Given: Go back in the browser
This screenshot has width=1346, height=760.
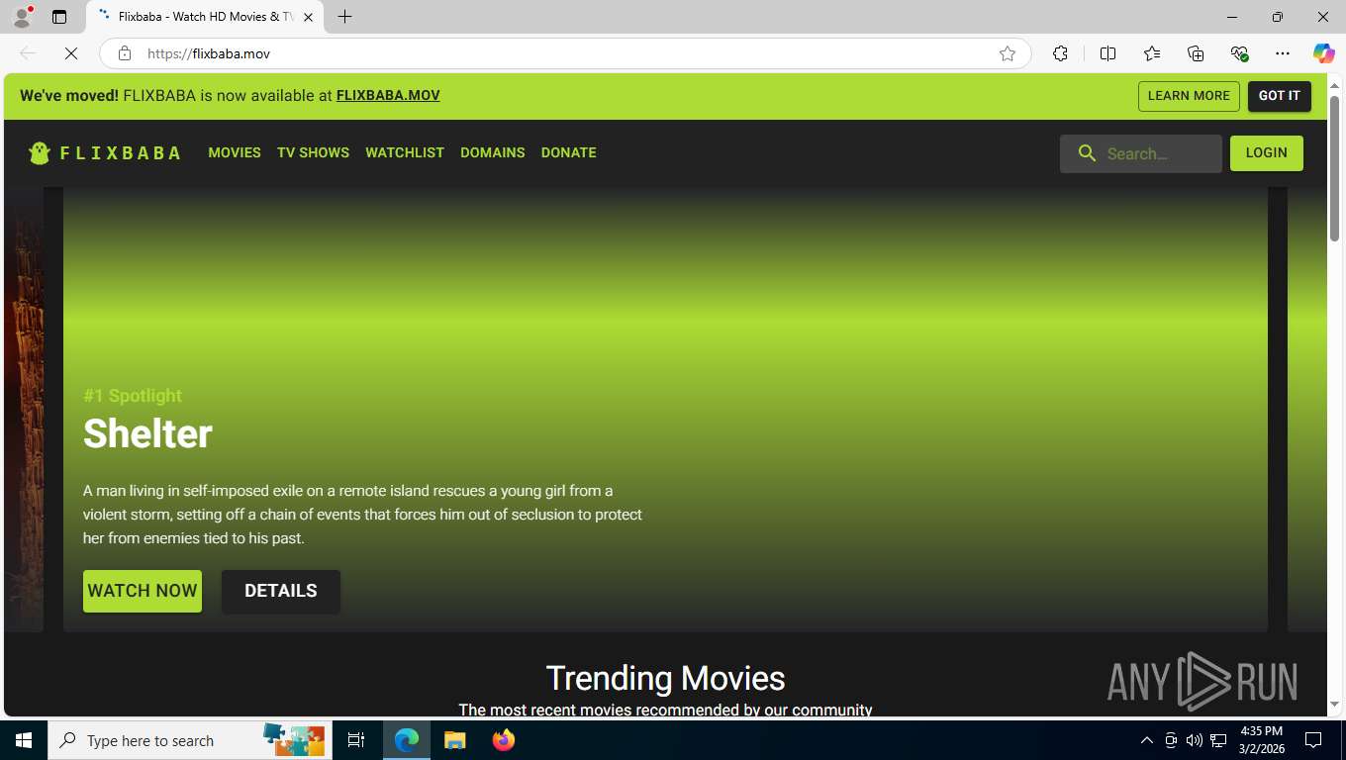Looking at the screenshot, I should click(28, 53).
